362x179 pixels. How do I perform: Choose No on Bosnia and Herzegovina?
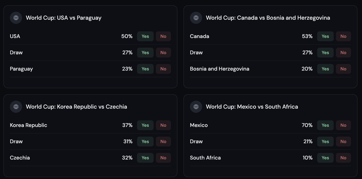coord(343,69)
